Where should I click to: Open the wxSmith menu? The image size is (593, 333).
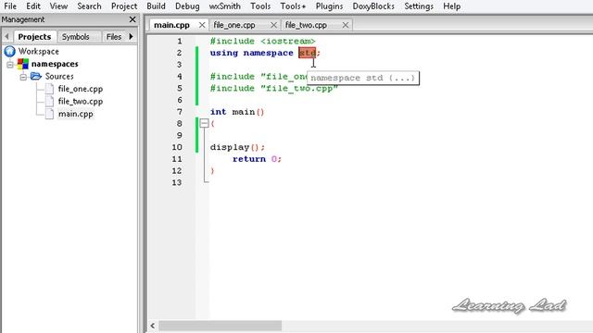tap(224, 6)
